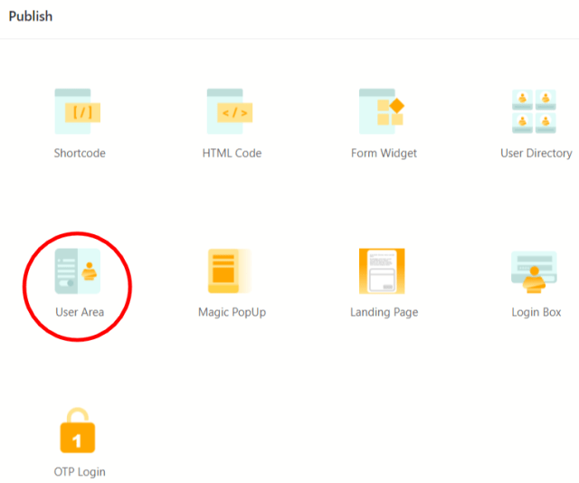The height and width of the screenshot is (483, 579).
Task: Click the User Directory label
Action: (x=536, y=154)
